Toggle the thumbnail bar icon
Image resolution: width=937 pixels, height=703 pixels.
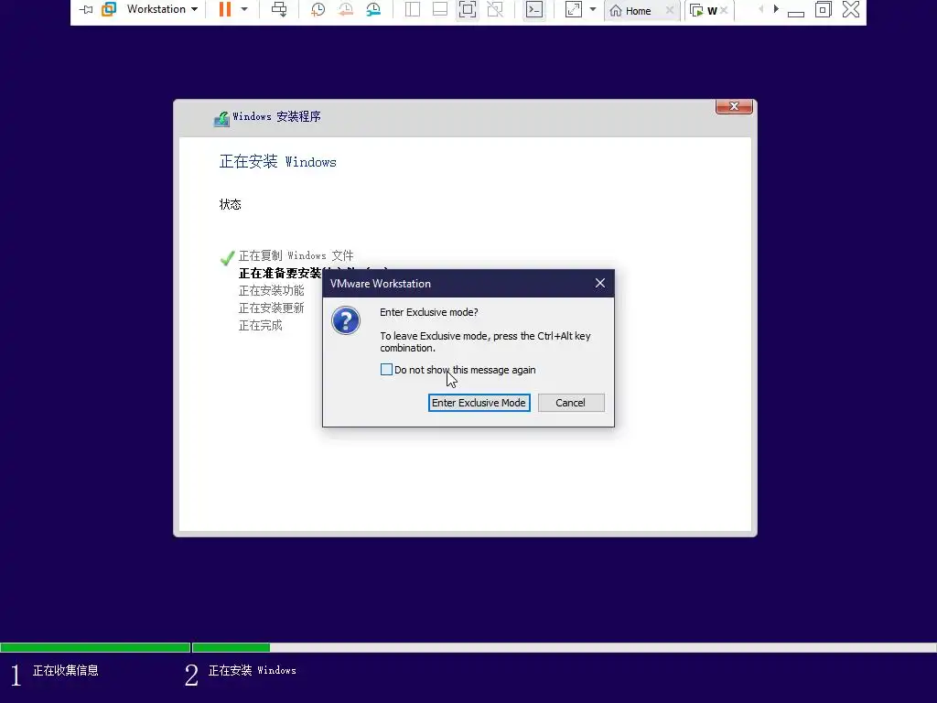click(x=440, y=9)
